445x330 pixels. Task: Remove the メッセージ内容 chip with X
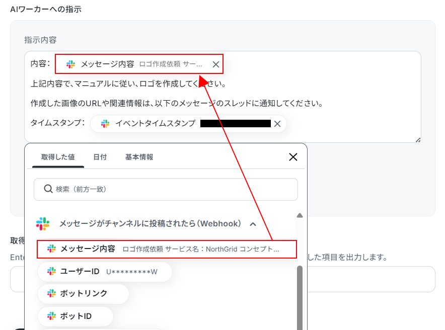point(215,64)
